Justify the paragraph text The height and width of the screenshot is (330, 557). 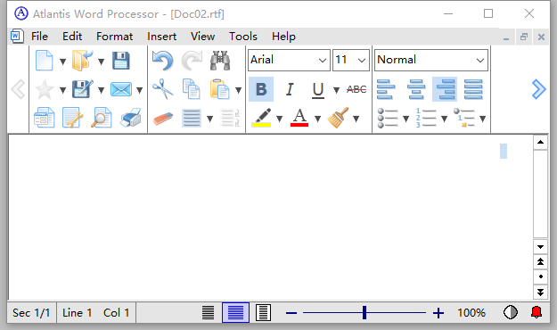click(x=473, y=89)
